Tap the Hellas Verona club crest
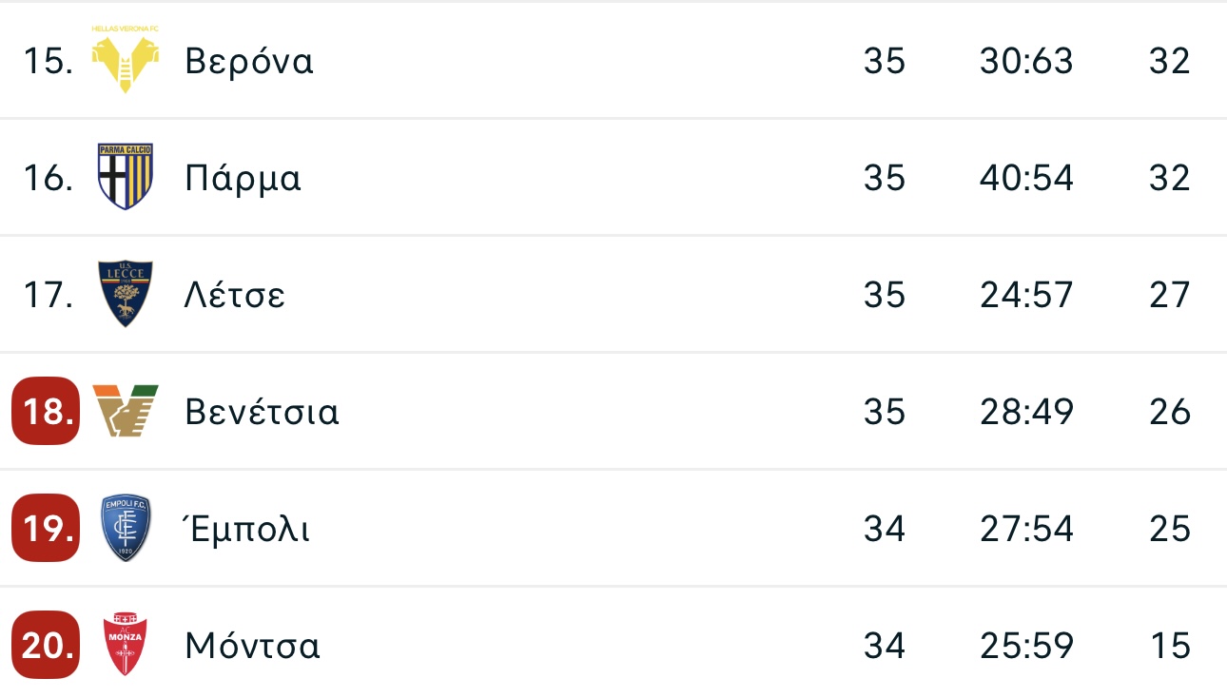 tap(126, 59)
